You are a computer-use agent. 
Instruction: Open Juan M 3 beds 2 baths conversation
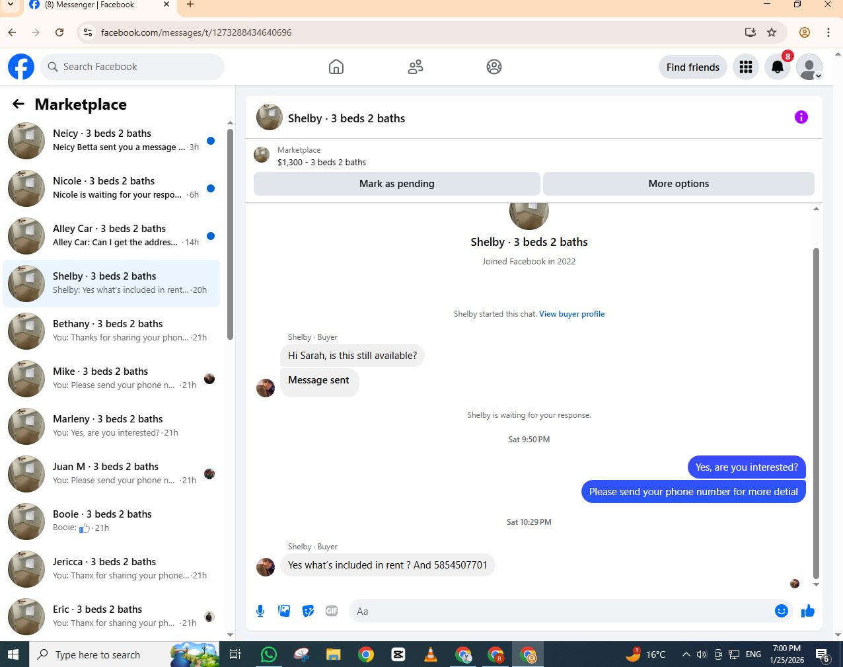point(111,474)
